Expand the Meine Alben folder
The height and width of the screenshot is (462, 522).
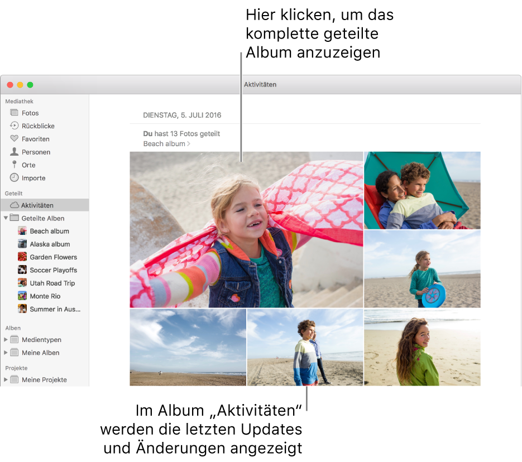click(6, 353)
